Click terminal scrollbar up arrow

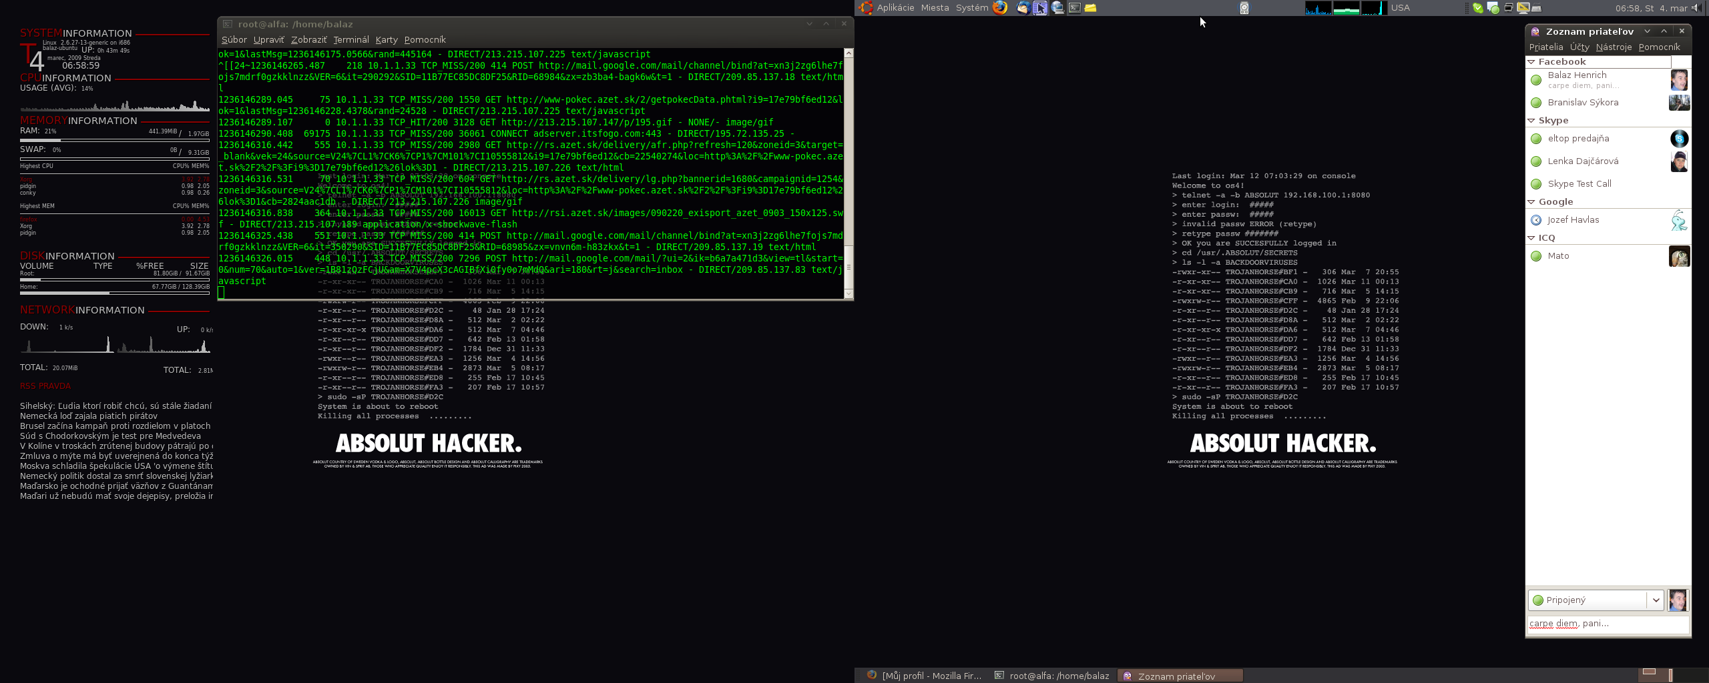coord(848,53)
